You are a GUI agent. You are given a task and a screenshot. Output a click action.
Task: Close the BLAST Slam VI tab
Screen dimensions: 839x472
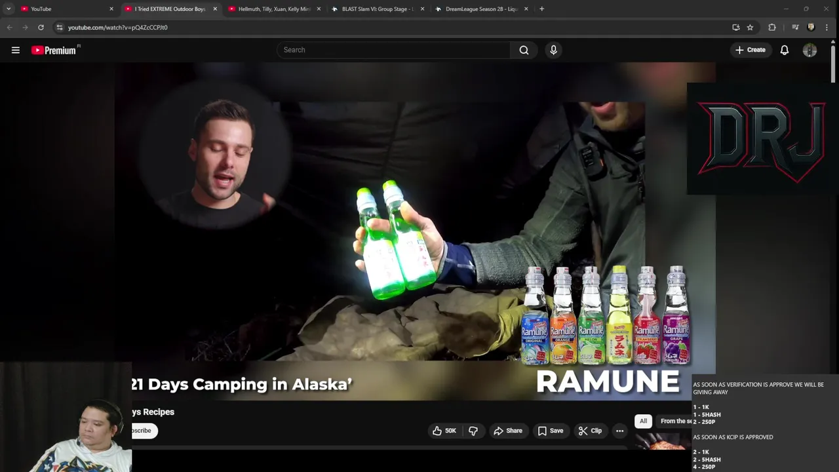(422, 9)
